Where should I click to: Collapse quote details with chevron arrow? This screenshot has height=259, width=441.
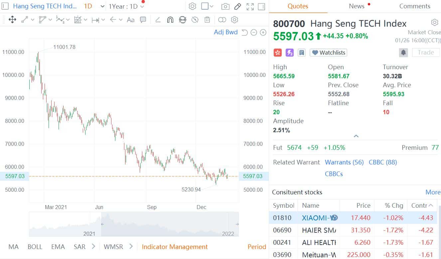tap(356, 136)
